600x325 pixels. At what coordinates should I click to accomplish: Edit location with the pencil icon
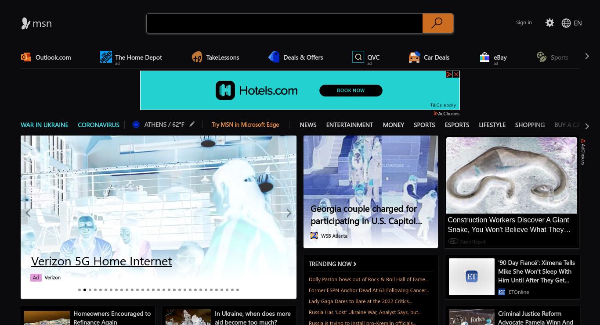coord(192,125)
